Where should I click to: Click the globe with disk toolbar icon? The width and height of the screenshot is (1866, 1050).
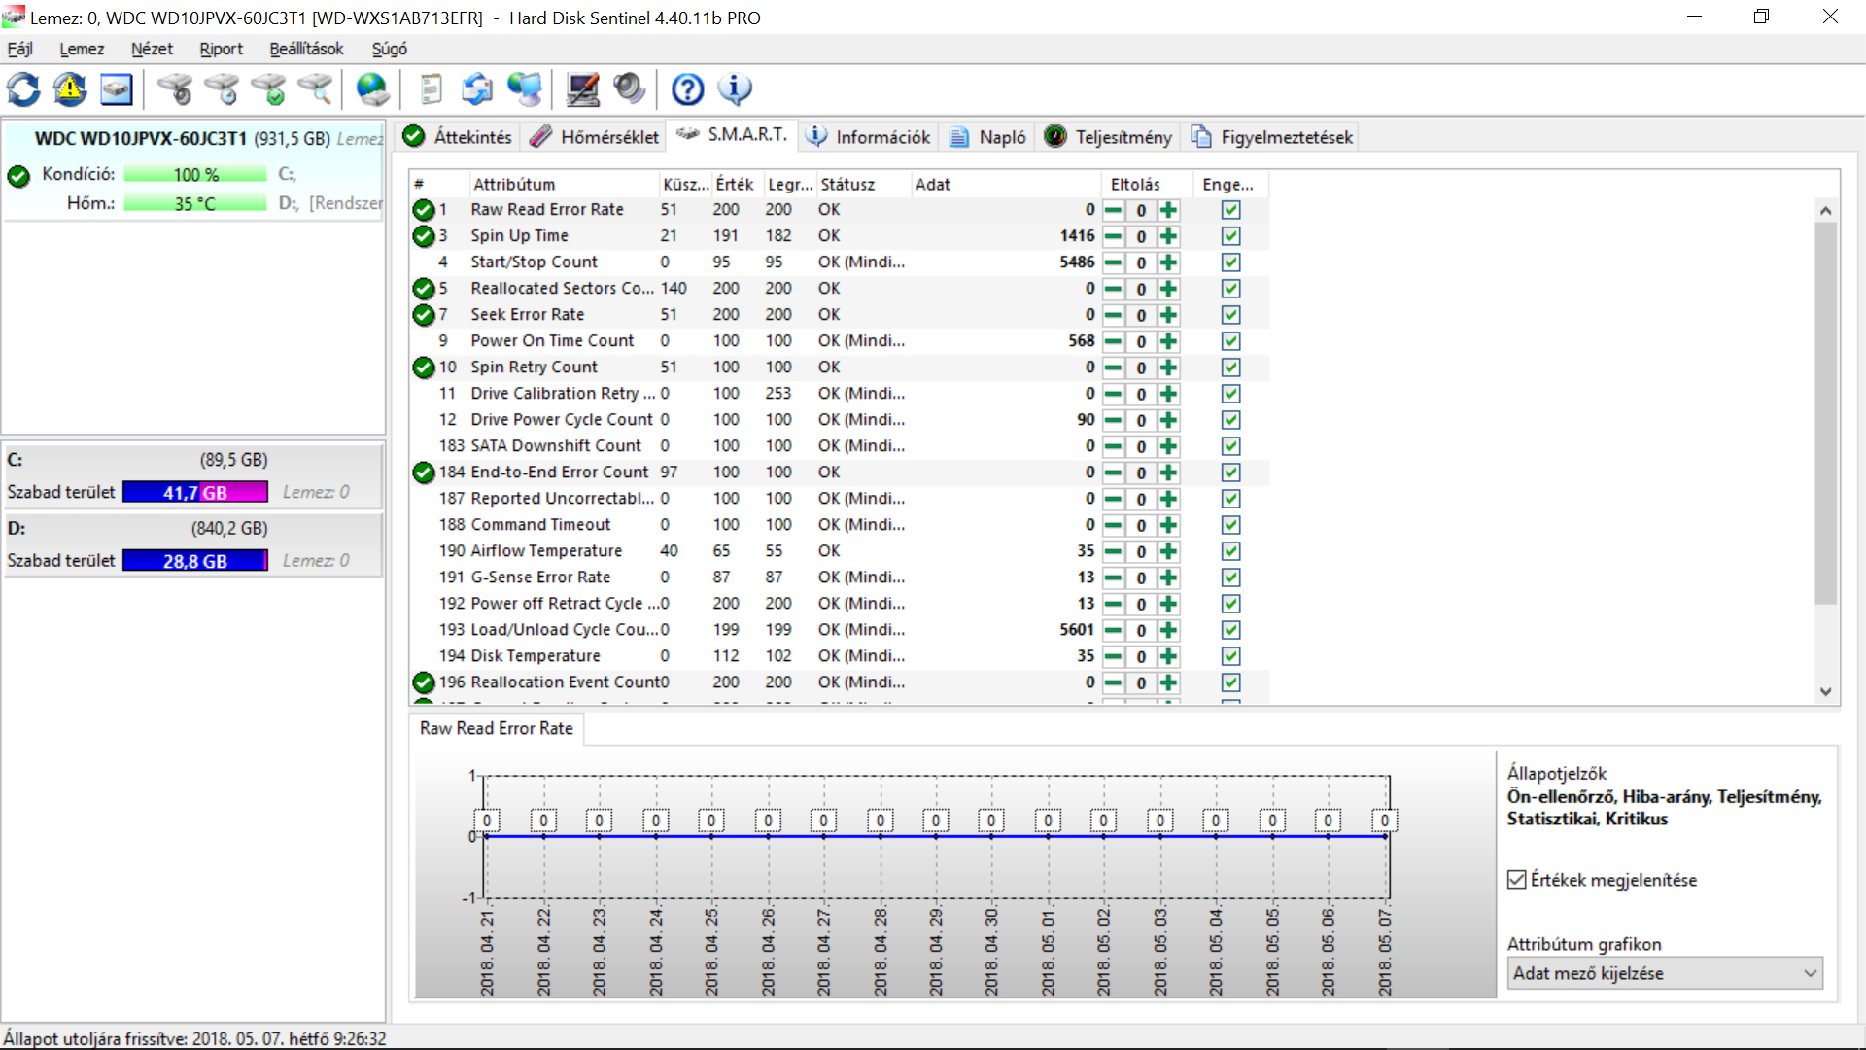point(373,89)
